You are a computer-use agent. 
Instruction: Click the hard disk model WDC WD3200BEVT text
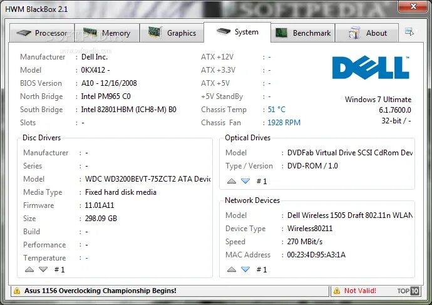[x=148, y=179]
